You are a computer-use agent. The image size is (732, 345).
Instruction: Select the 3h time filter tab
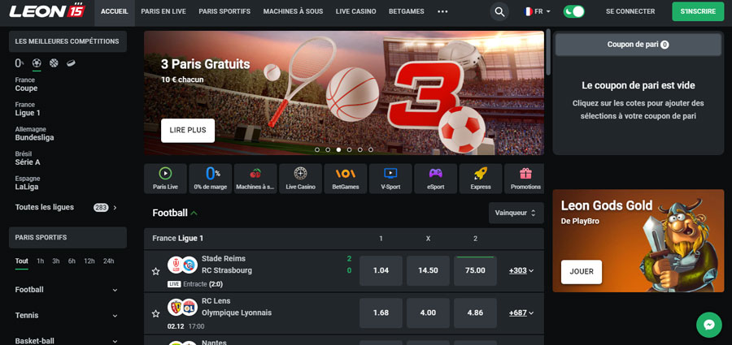coord(56,261)
